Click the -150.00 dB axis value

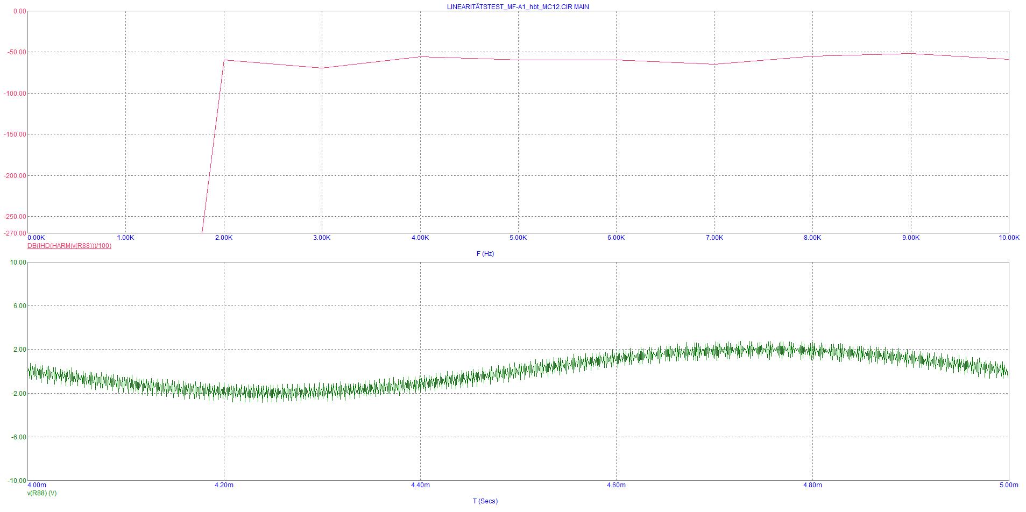pos(15,134)
